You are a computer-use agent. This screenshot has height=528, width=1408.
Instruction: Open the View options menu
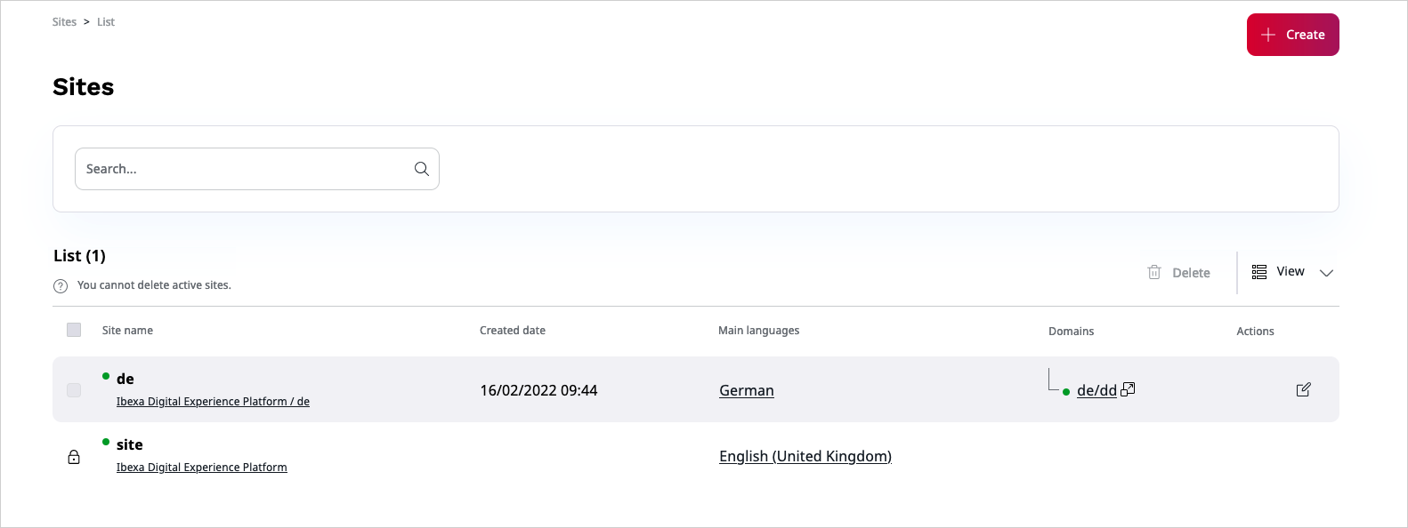tap(1291, 272)
